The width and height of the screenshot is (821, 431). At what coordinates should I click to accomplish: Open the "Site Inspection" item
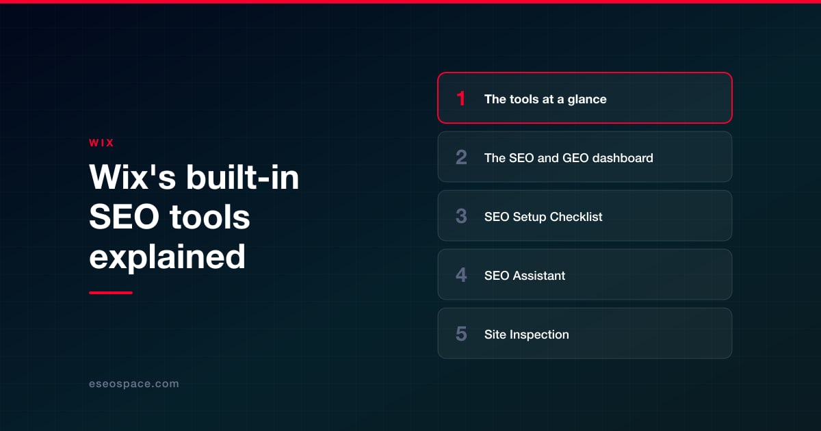click(585, 333)
